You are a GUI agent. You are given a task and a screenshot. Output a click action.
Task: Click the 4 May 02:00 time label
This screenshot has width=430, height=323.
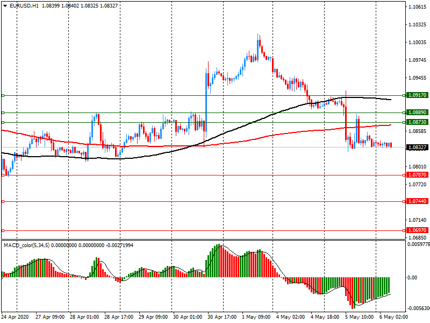click(x=291, y=317)
